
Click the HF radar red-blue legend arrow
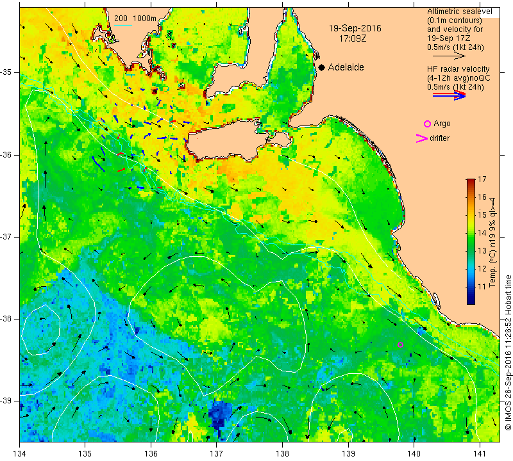tap(449, 95)
